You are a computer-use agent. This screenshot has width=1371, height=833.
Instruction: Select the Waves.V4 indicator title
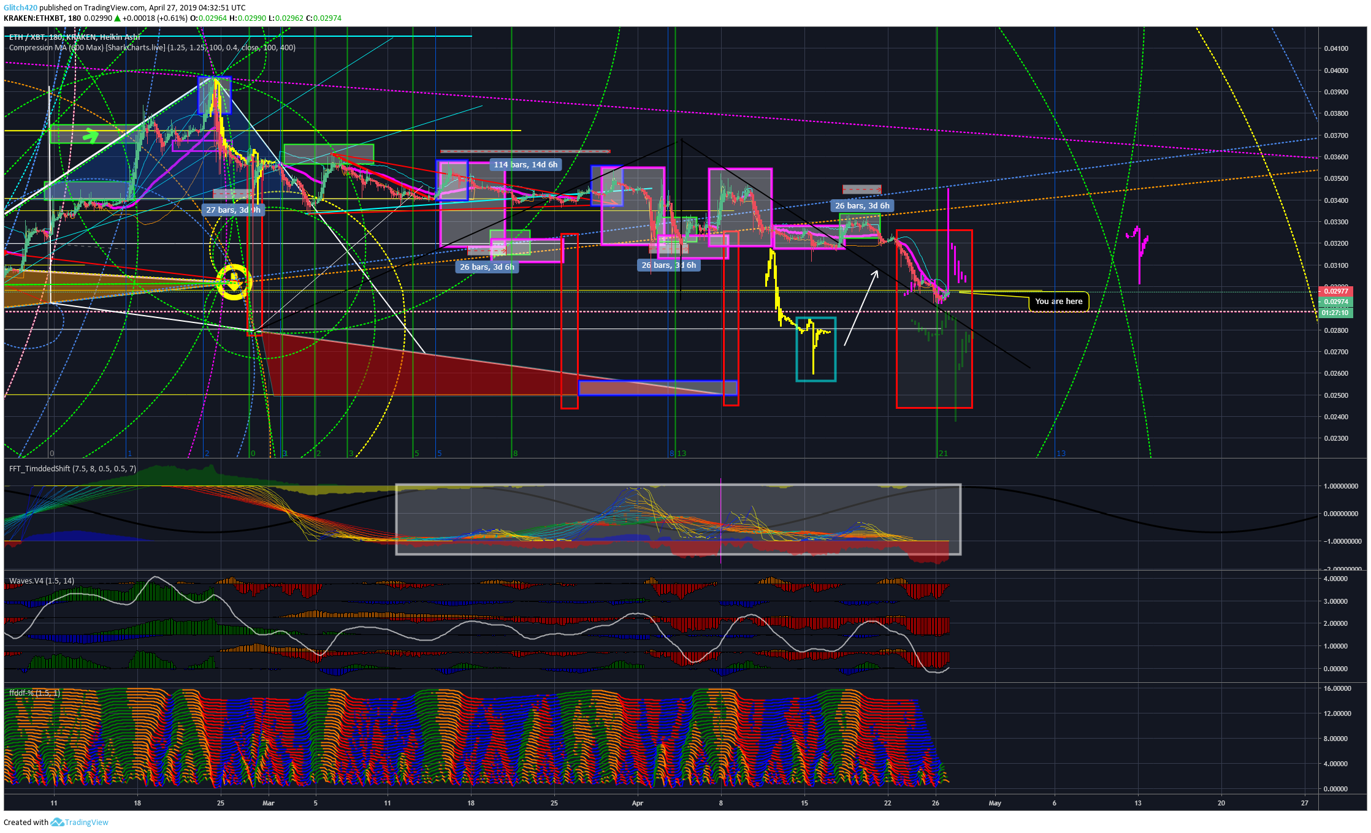coord(42,580)
